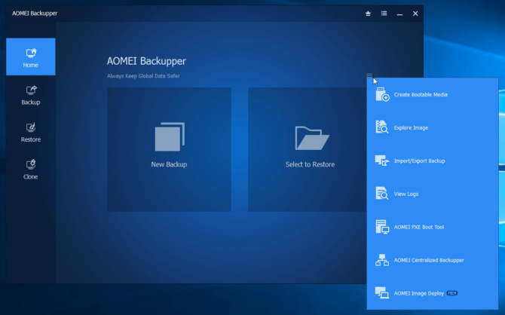Click the AOMEI Backupper title bar text

pyautogui.click(x=35, y=14)
